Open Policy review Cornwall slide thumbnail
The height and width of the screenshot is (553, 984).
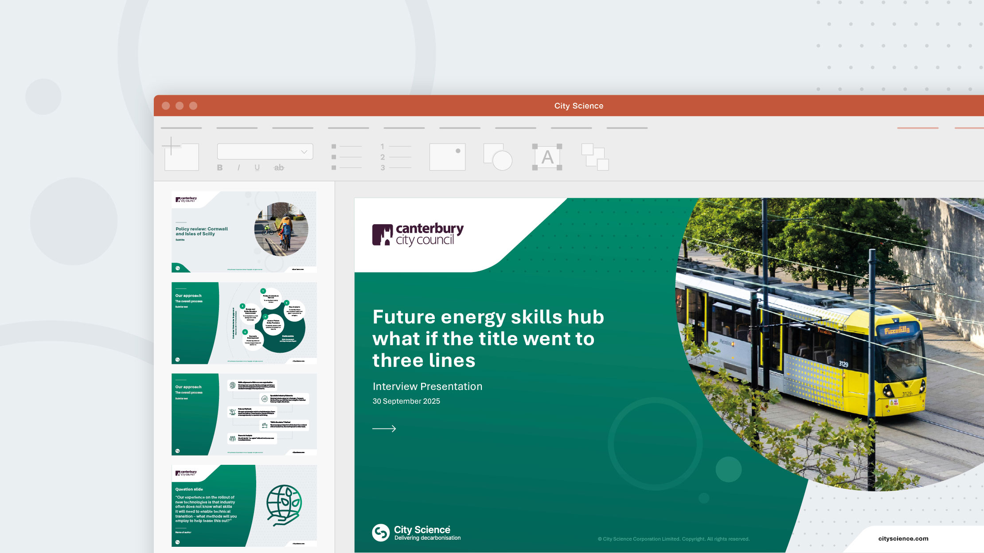pyautogui.click(x=244, y=232)
